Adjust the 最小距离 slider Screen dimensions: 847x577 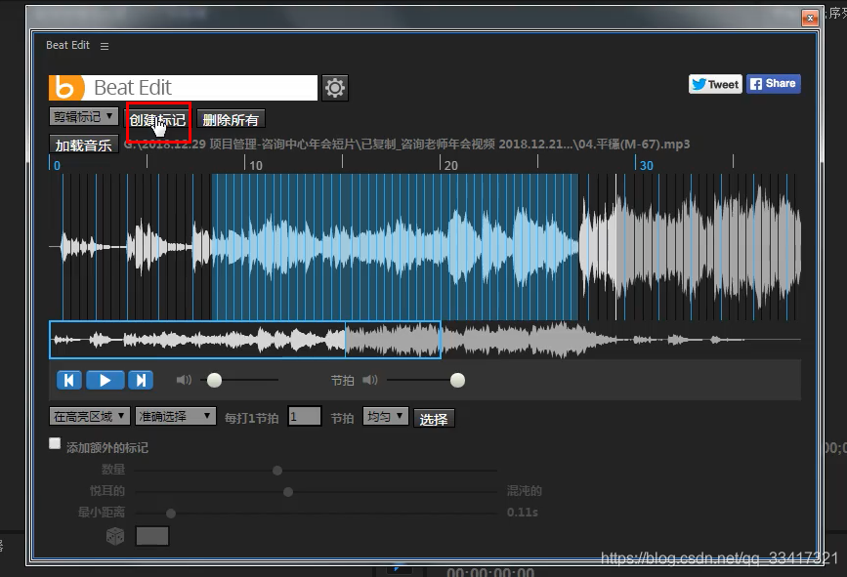(x=171, y=513)
